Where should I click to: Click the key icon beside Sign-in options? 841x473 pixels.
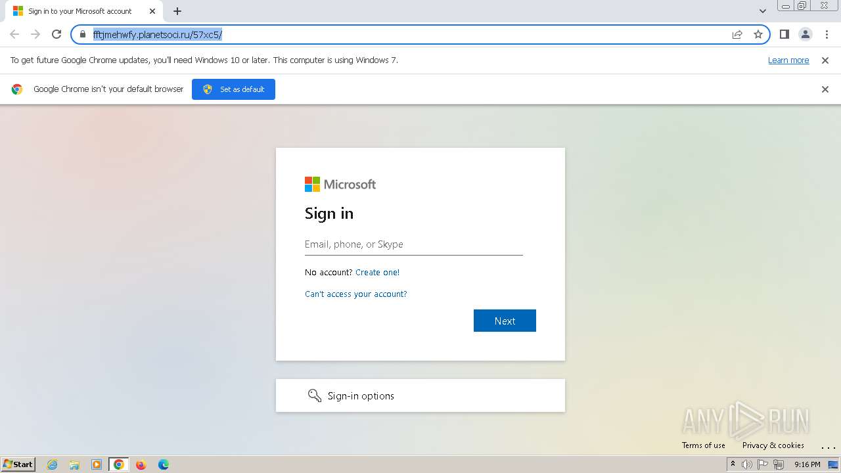pos(315,395)
